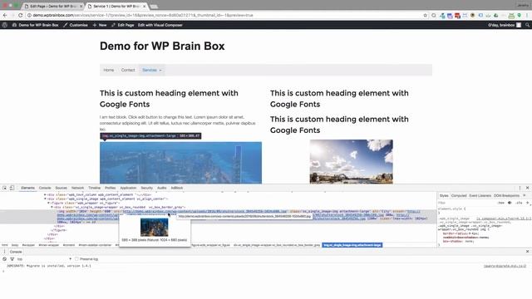The image size is (532, 299).
Task: Switch to the Console tab in DevTools
Action: 45,188
